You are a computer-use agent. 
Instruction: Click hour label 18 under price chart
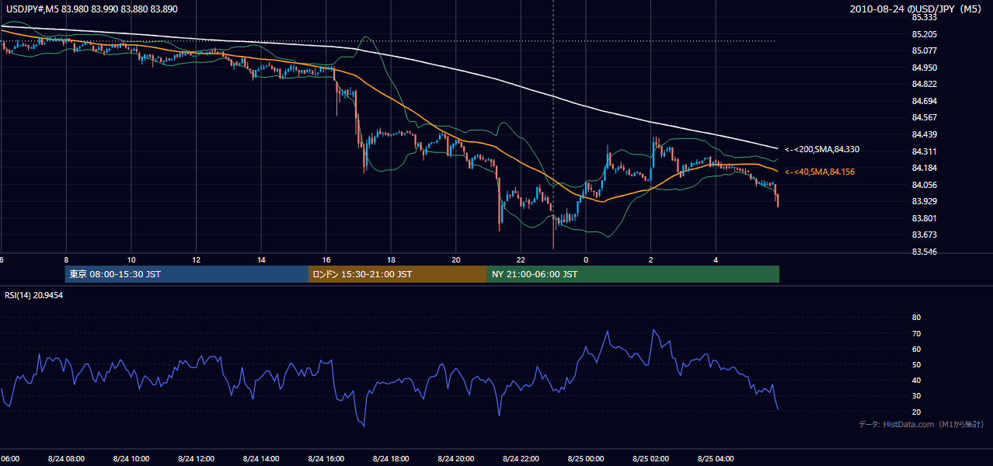pyautogui.click(x=391, y=260)
